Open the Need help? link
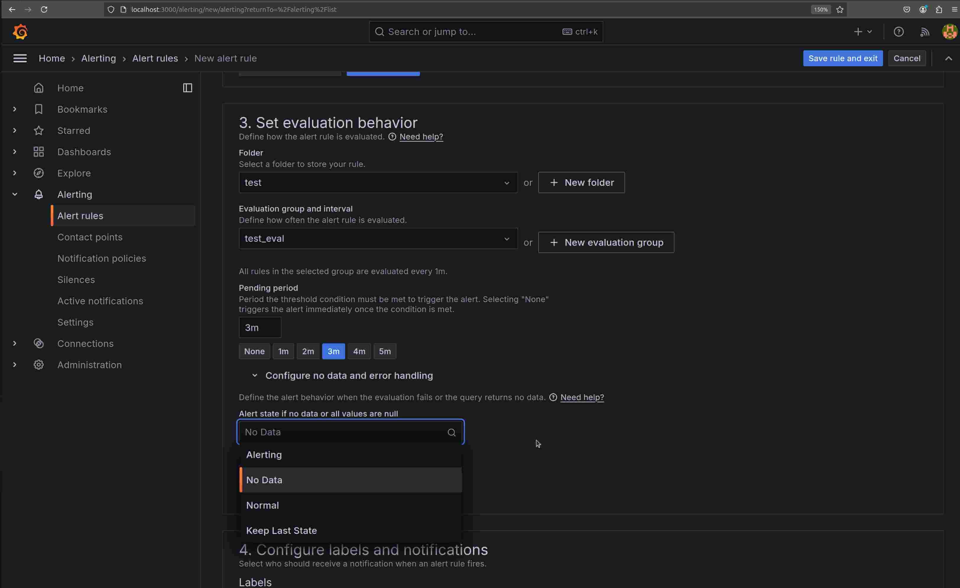 point(421,136)
